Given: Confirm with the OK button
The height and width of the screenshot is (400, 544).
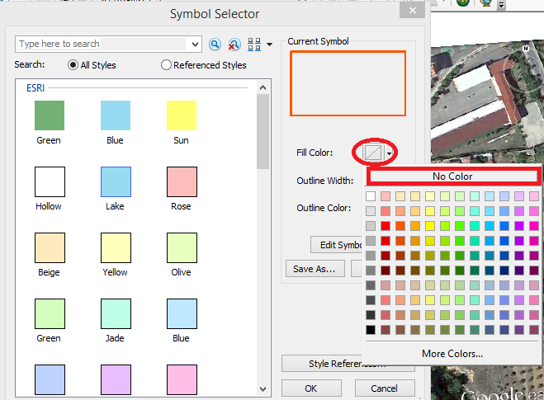Looking at the screenshot, I should click(x=311, y=388).
